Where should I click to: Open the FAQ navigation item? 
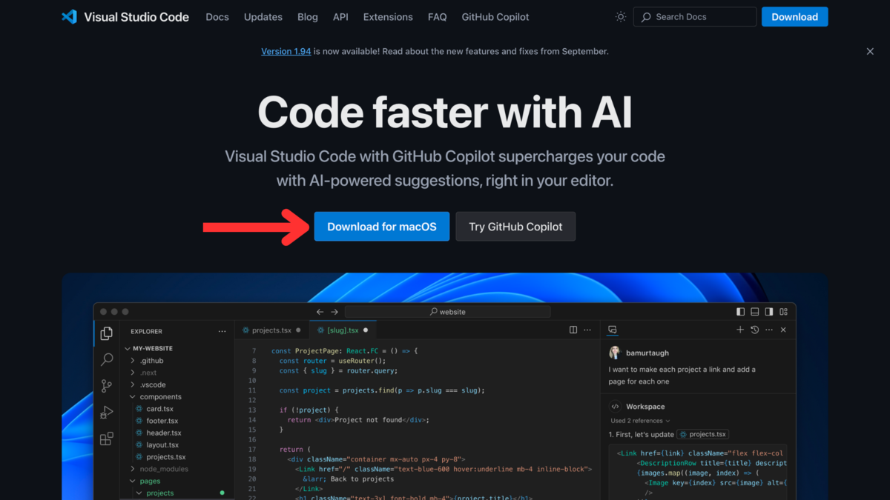(x=438, y=17)
